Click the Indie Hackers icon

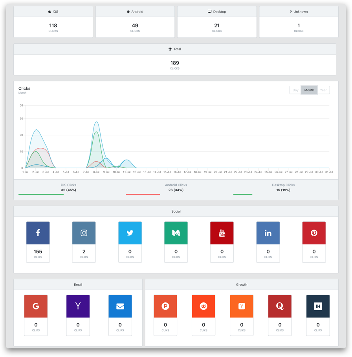318,306
